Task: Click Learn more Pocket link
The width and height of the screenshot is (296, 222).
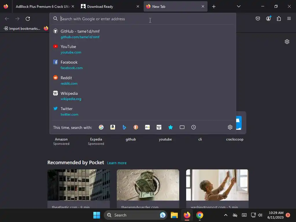Action: tap(117, 163)
